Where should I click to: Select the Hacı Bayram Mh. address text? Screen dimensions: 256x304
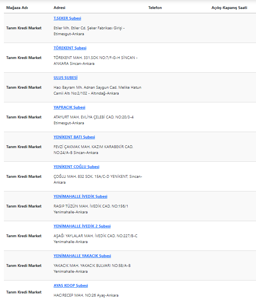point(98,90)
